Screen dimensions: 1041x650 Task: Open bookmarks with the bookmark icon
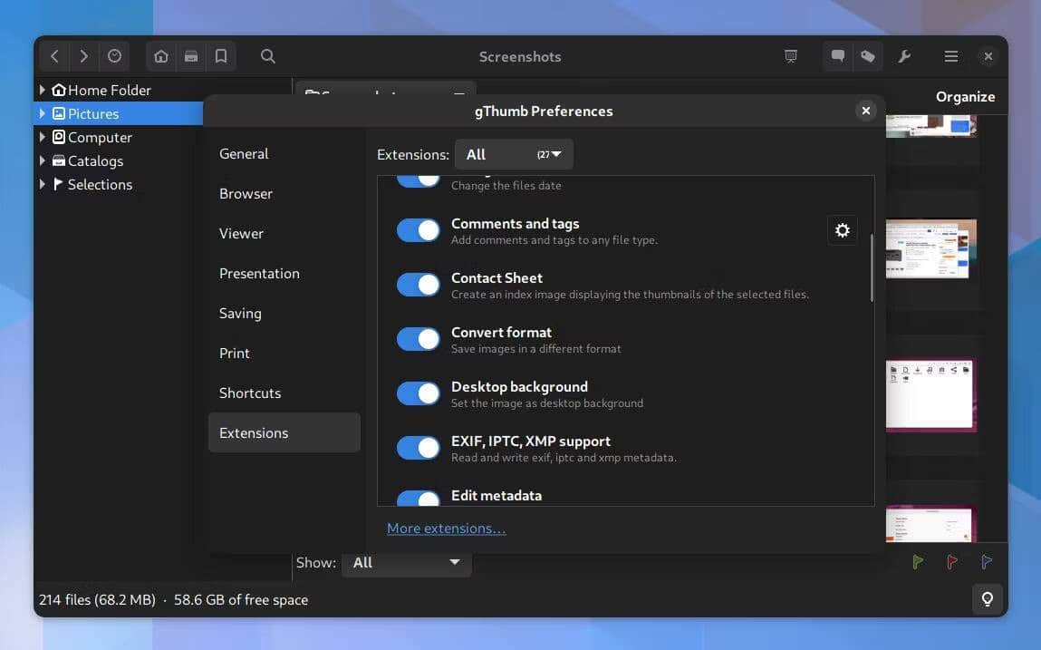tap(221, 55)
